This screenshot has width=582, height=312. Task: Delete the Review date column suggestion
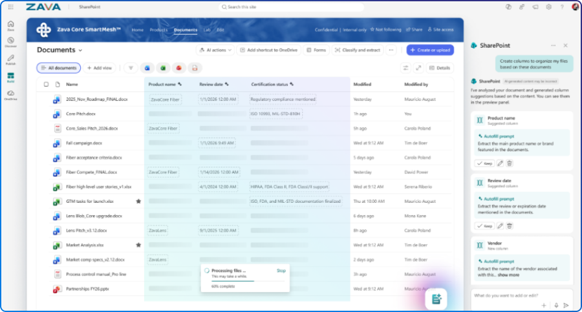coord(510,226)
